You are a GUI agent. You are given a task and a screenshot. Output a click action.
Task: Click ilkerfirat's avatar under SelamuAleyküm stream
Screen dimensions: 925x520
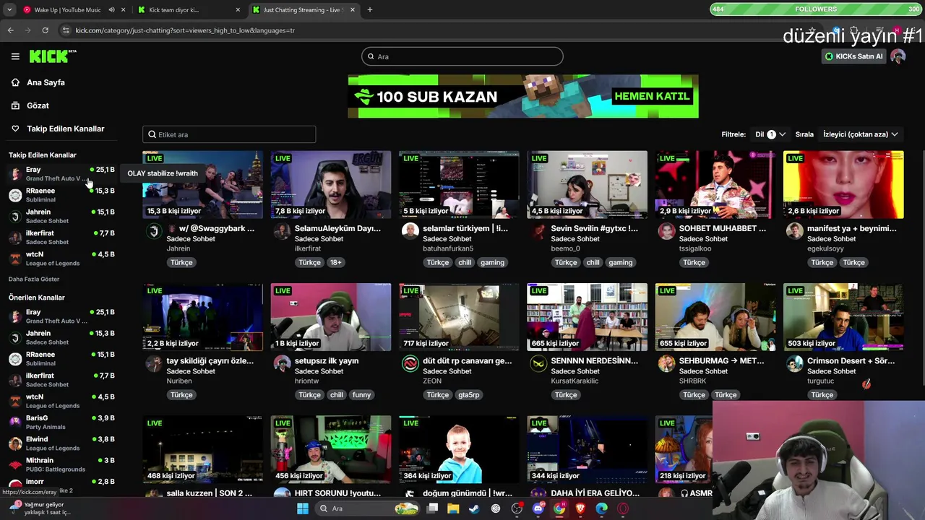(x=282, y=231)
